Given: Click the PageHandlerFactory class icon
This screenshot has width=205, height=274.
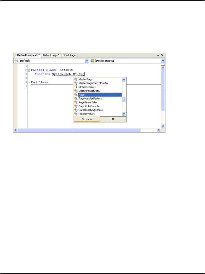Looking at the screenshot, I should pos(76,99).
